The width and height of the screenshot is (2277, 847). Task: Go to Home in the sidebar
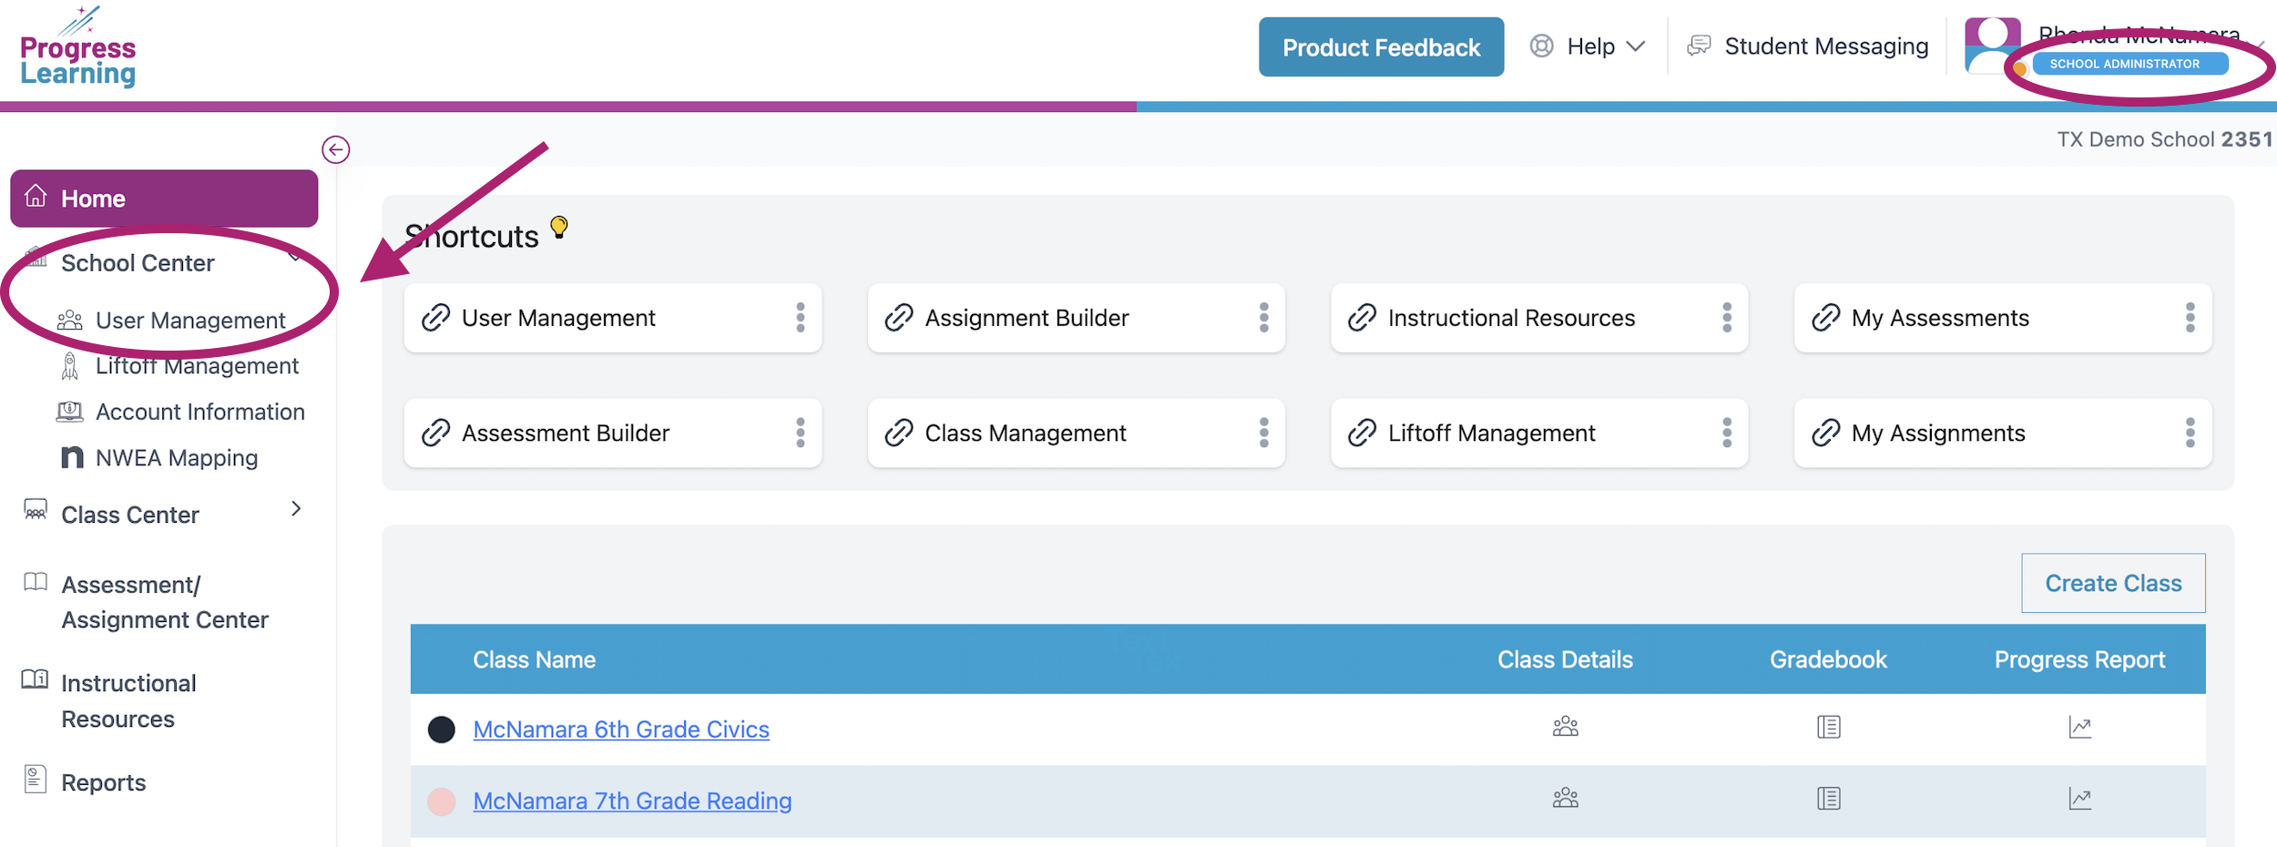coord(164,199)
